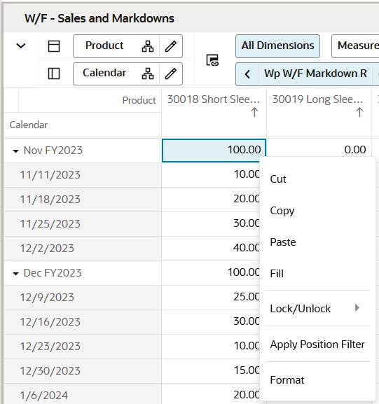The width and height of the screenshot is (379, 404).
Task: Click the Calendar hierarchy icon
Action: point(148,74)
